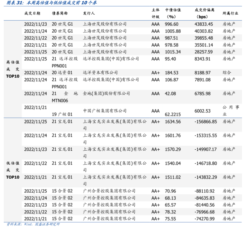
Task: Click the 债券简称 column header
Action: point(60,13)
